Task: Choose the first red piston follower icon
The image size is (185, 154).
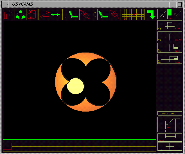Action: pos(85,15)
